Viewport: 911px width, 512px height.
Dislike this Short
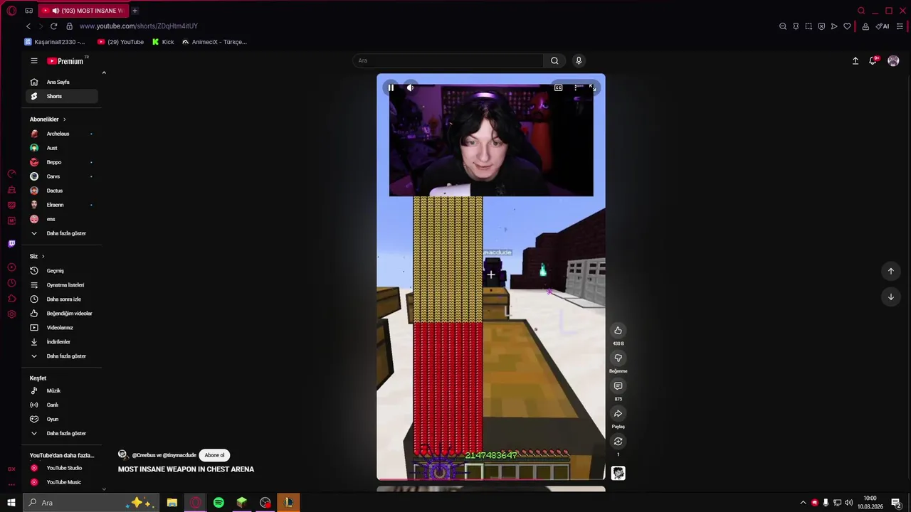618,358
